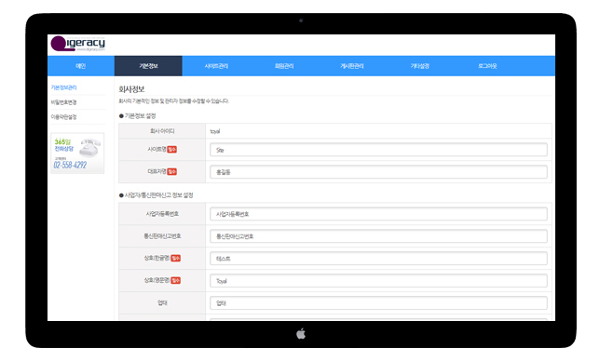Click the Digeracy logo
The image size is (600, 361).
[x=77, y=44]
